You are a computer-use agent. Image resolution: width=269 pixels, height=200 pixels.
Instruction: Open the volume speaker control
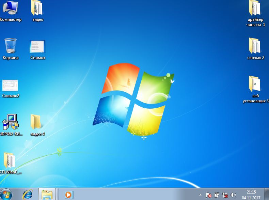(x=233, y=195)
